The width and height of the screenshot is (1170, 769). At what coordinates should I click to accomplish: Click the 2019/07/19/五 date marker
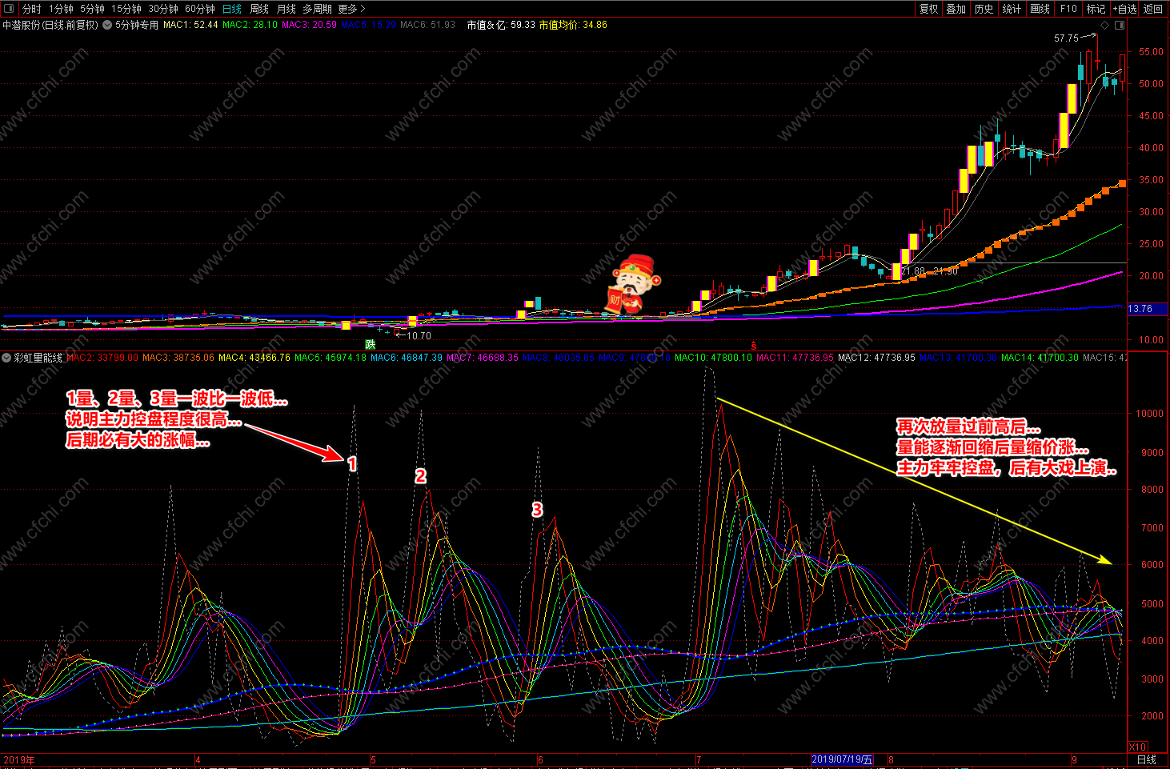coord(842,759)
